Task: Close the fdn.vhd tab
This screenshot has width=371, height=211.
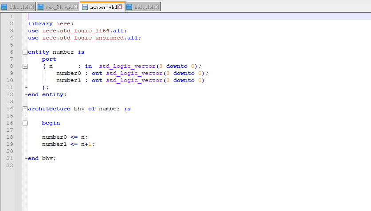Action: pyautogui.click(x=31, y=7)
